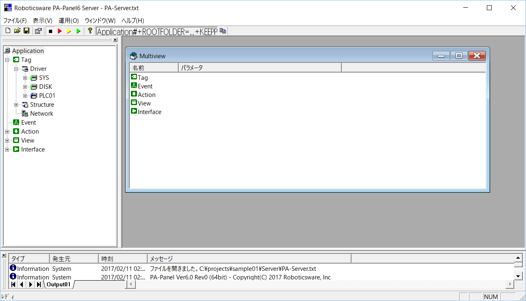The image size is (526, 301).
Task: Close the tree side panel with x
Action: [115, 40]
